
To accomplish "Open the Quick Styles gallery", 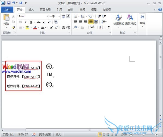I will click(119, 21).
